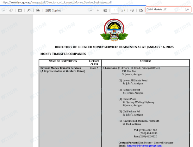The width and height of the screenshot is (193, 147).
Task: Click the browser address bar URL
Action: (x=57, y=2)
